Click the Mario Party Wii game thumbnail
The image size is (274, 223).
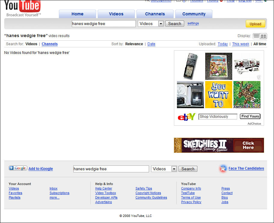pyautogui.click(x=219, y=66)
